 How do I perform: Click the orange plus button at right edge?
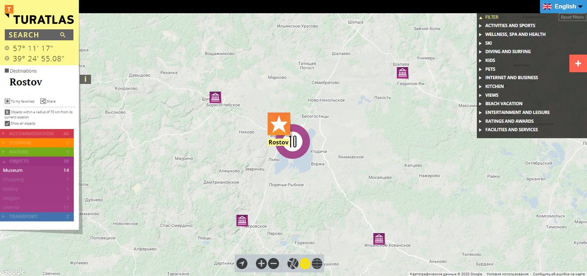click(x=578, y=64)
